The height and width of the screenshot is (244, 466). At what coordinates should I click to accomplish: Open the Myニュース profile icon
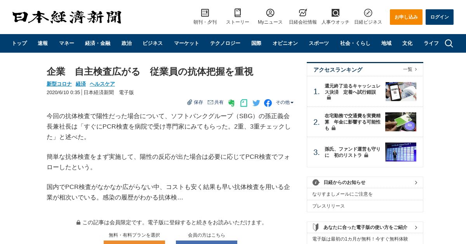[x=270, y=13]
